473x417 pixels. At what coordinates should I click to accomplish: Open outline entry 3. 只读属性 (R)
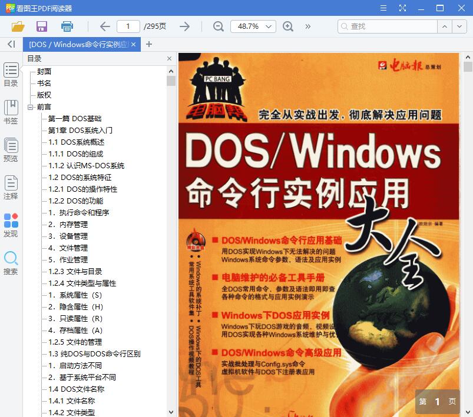click(x=75, y=318)
